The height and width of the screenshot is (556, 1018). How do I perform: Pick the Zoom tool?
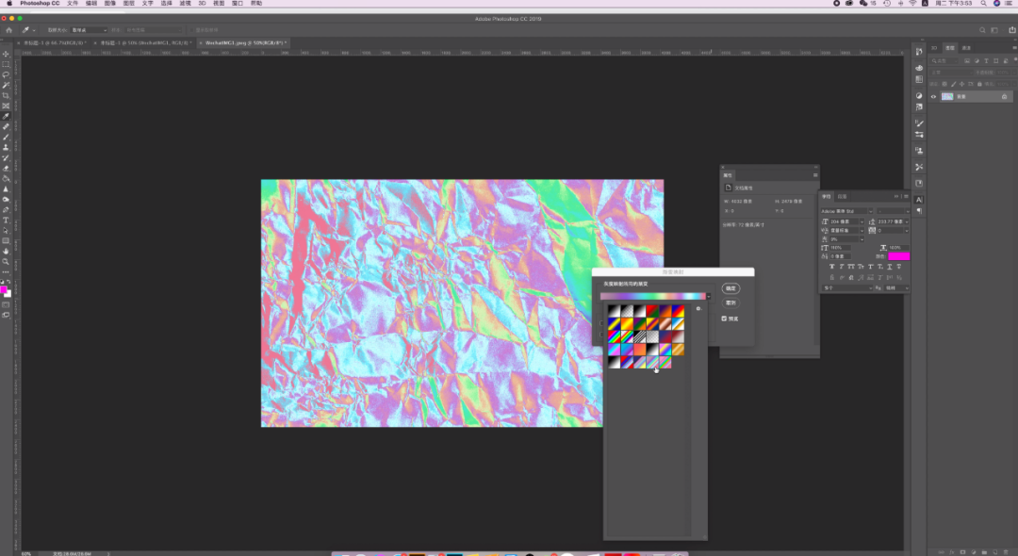(x=6, y=261)
